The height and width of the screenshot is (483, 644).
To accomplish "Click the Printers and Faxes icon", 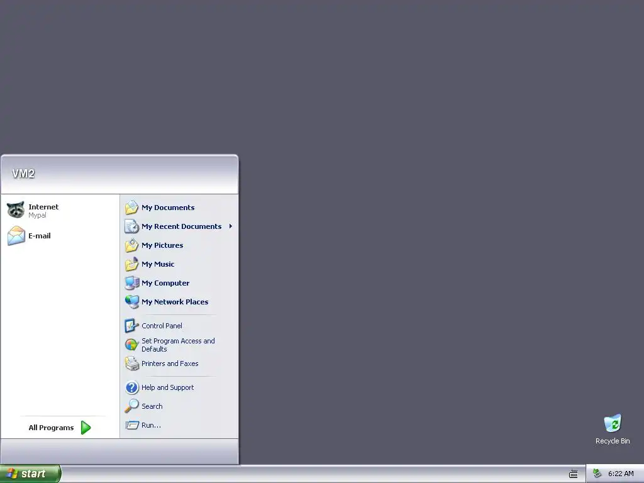I will 132,364.
